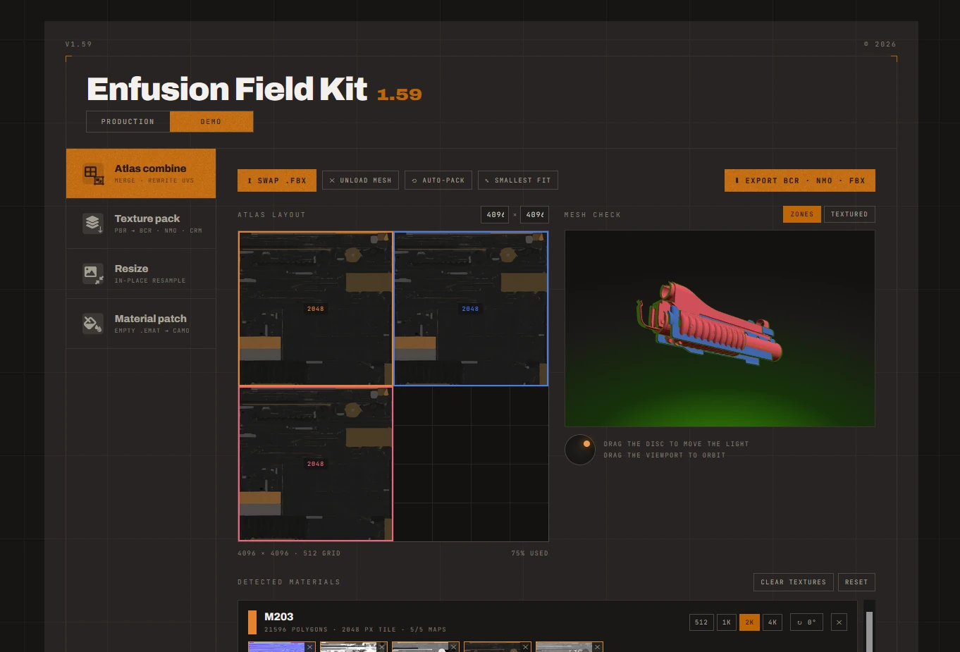Select the orange 2048 atlas tile

(316, 309)
